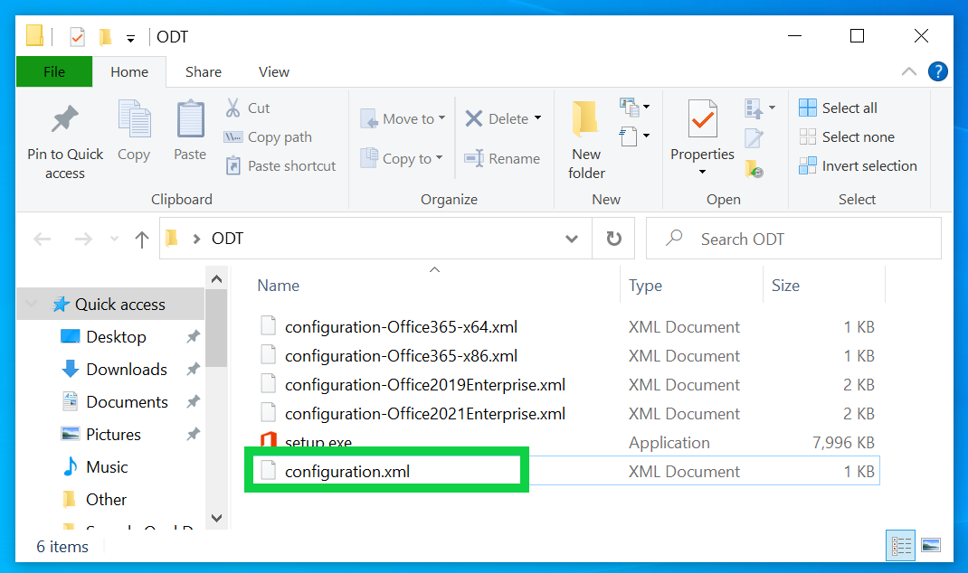Sort files by Type column header
Viewport: 968px width, 573px height.
click(645, 285)
